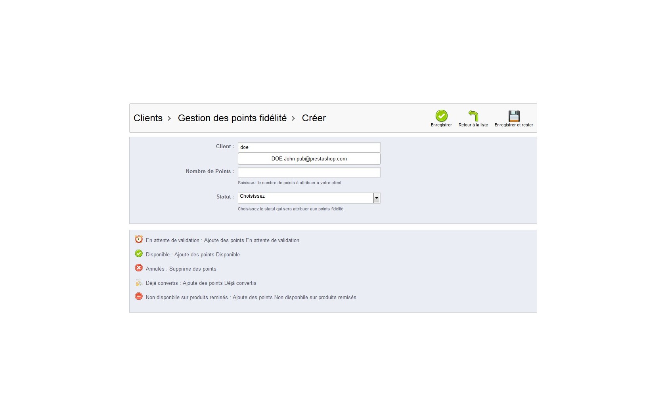Click the Non disponible sur produits remisés icon
Screen dimensions: 666x416
(139, 296)
